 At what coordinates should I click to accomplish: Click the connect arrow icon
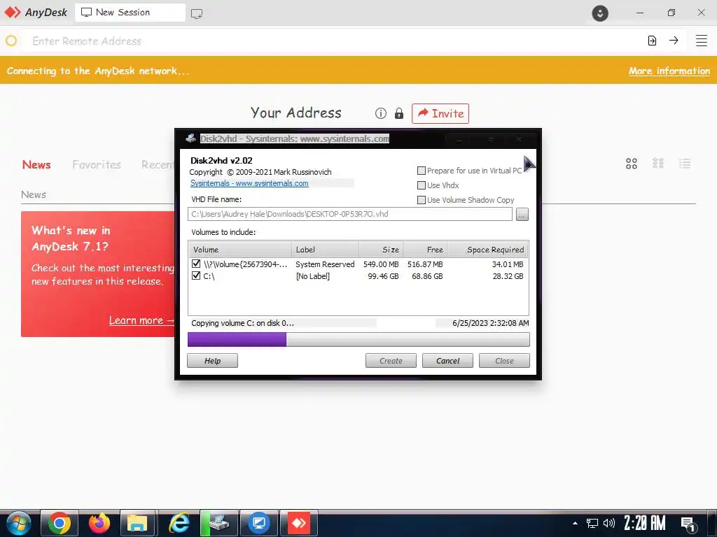click(x=674, y=40)
